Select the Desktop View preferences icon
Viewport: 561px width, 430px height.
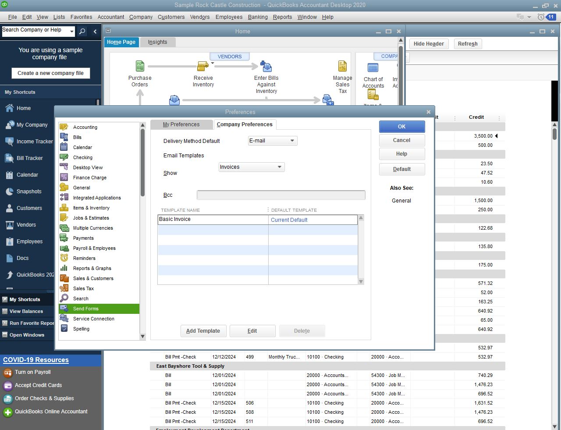[64, 167]
